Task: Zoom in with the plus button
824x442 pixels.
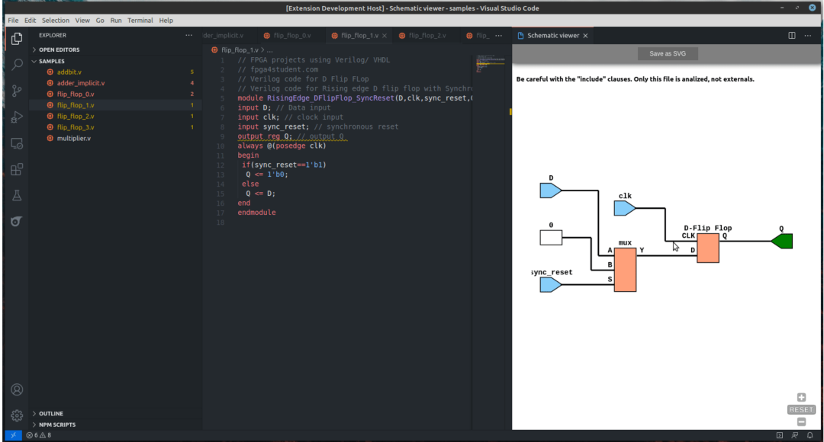Action: click(801, 397)
